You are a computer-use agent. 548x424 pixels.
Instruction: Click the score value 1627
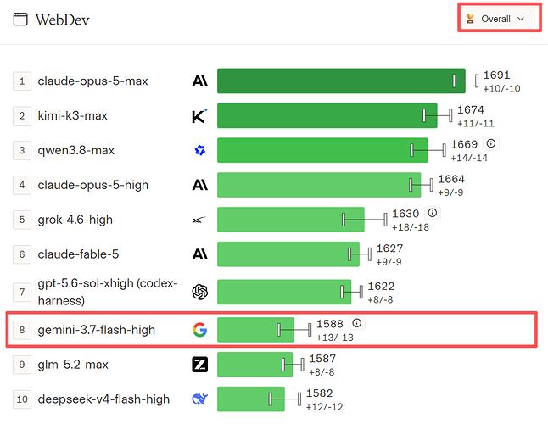(389, 248)
